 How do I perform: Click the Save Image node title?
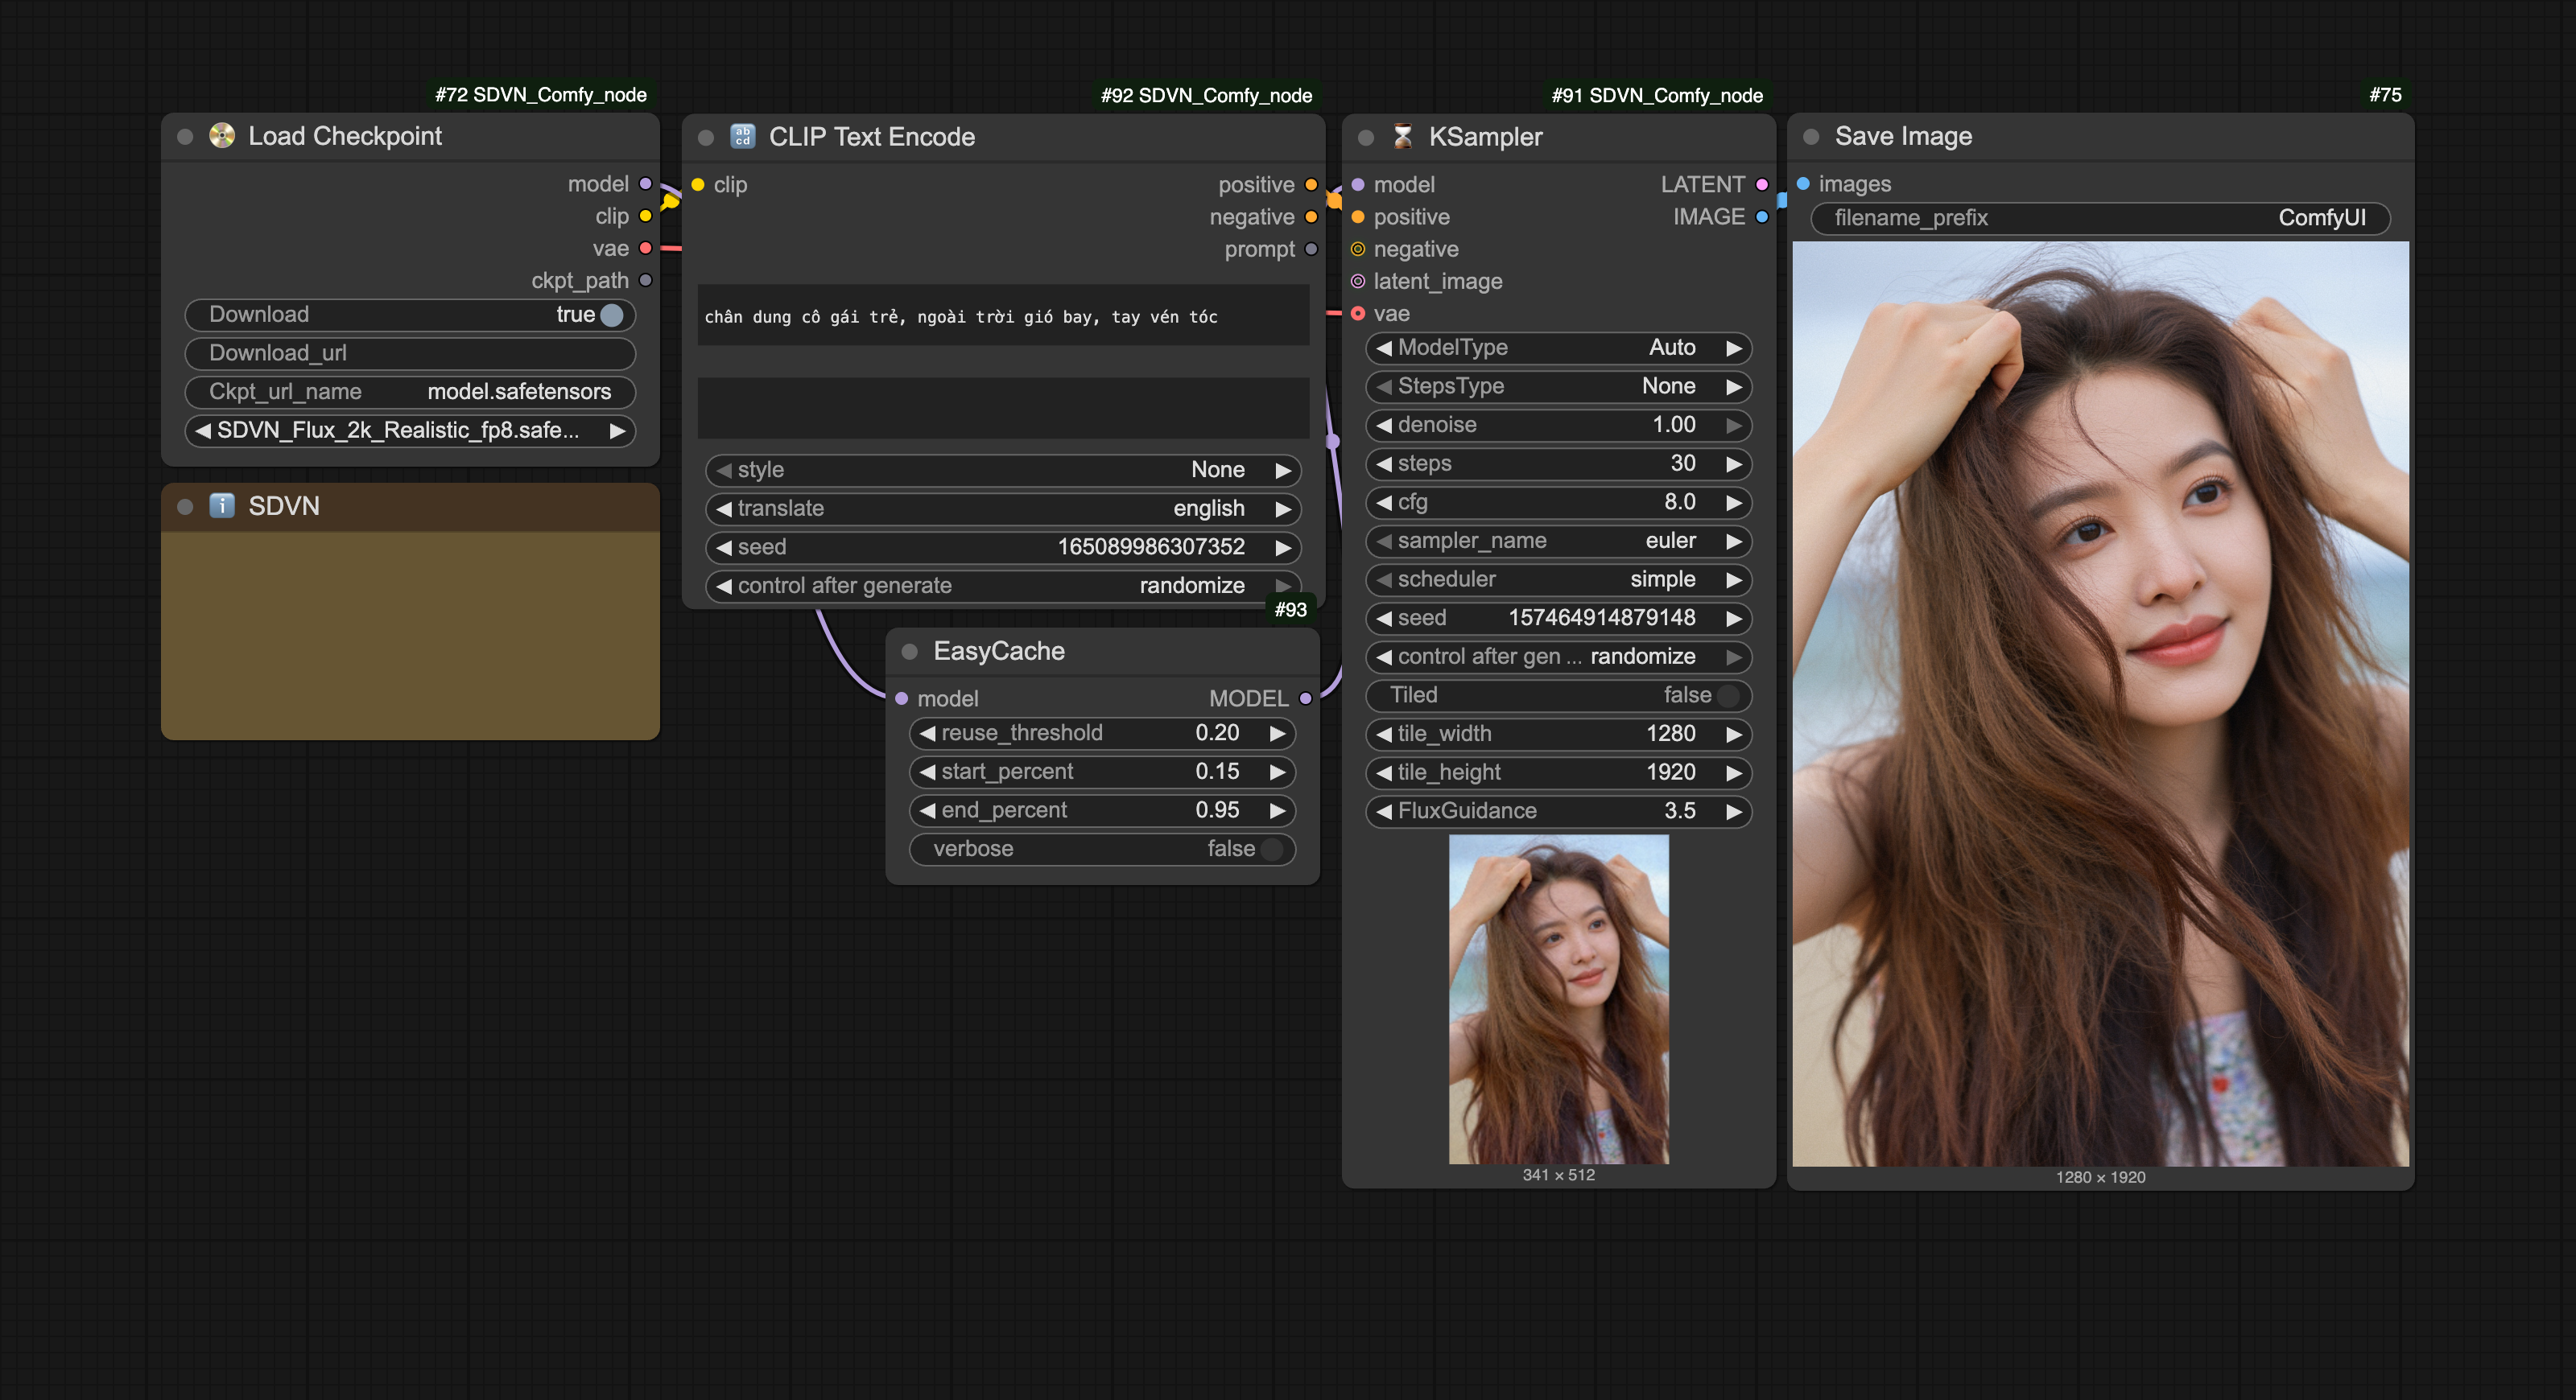coord(1903,137)
